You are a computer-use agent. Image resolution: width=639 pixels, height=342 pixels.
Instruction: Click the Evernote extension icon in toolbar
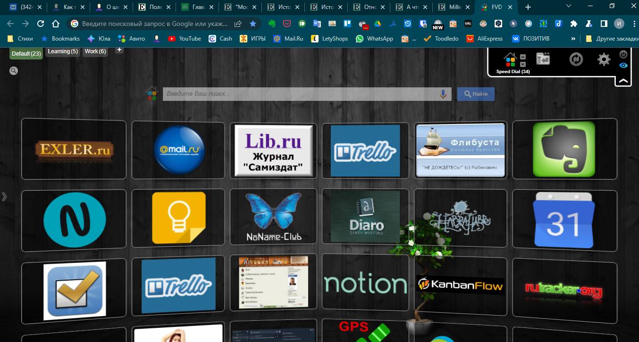(x=272, y=24)
